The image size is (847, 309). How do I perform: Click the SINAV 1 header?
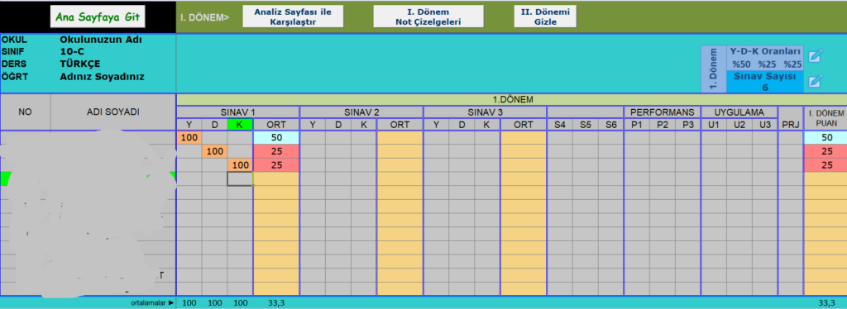[237, 112]
